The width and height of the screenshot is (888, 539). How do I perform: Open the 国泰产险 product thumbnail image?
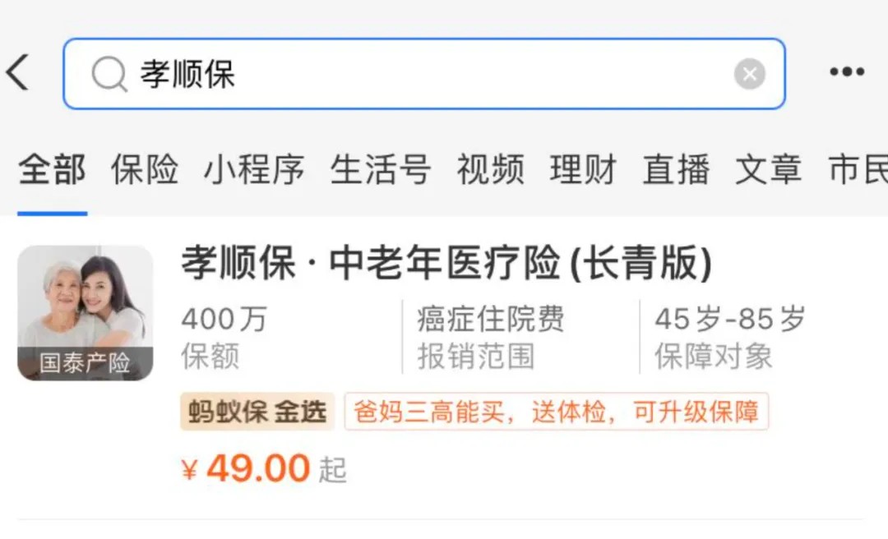click(86, 313)
